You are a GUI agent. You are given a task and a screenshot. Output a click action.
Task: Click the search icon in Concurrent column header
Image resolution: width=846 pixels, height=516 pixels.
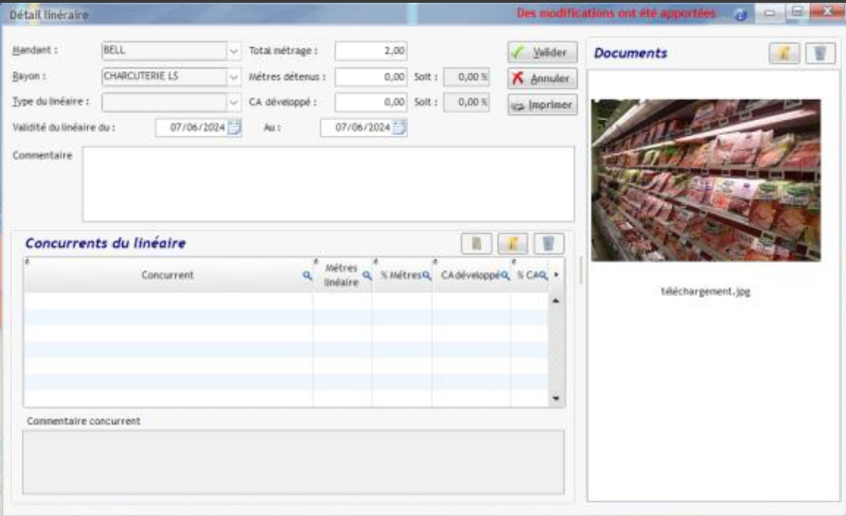click(307, 276)
